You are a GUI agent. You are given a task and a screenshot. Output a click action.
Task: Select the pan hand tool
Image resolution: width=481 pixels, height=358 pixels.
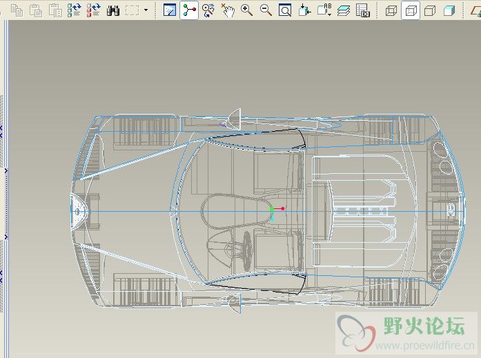pyautogui.click(x=228, y=10)
